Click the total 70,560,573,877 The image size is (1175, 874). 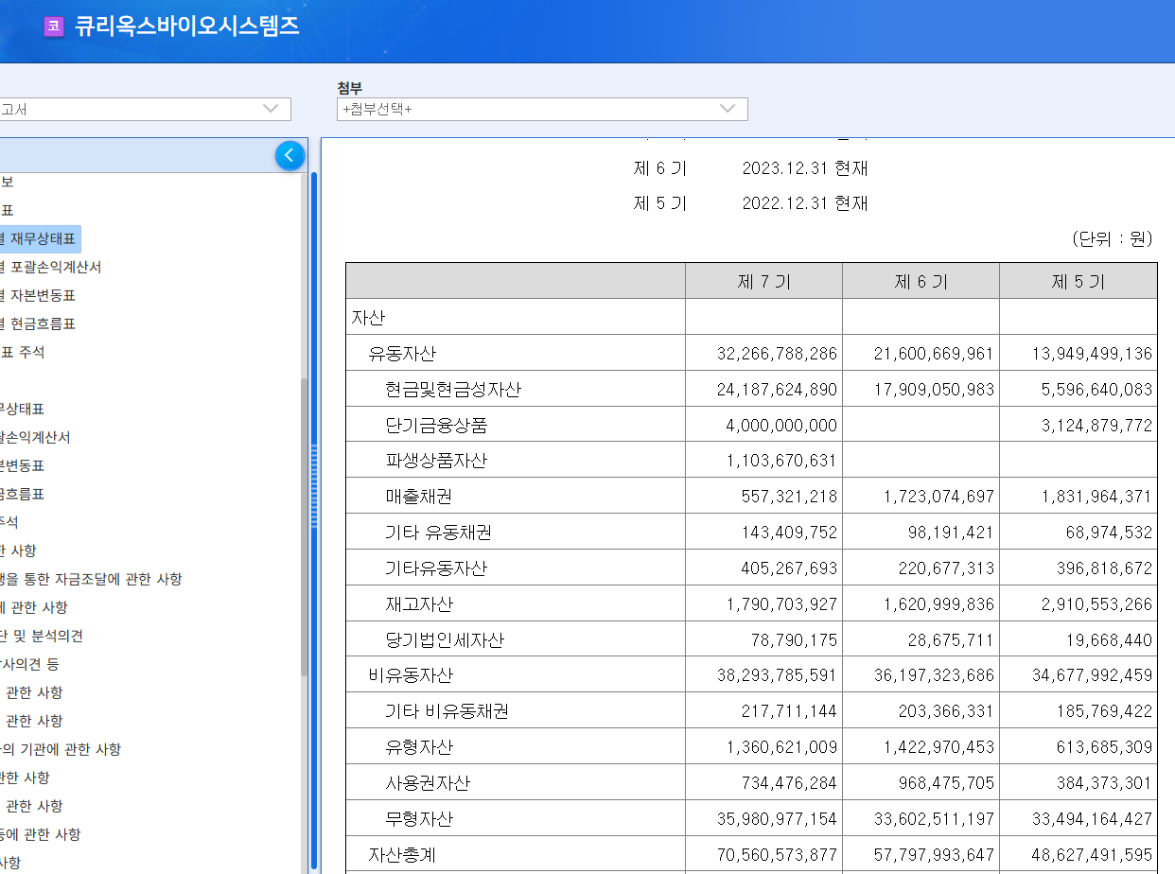pyautogui.click(x=778, y=854)
